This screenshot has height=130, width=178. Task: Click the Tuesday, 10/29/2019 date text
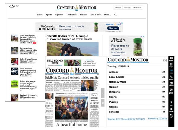click(118, 66)
